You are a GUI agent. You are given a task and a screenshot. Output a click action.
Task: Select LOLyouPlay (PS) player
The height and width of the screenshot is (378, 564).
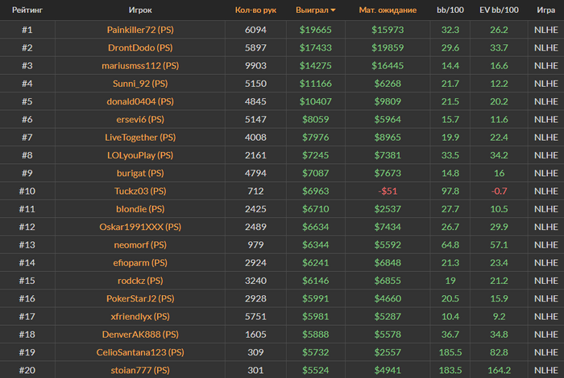tap(140, 155)
